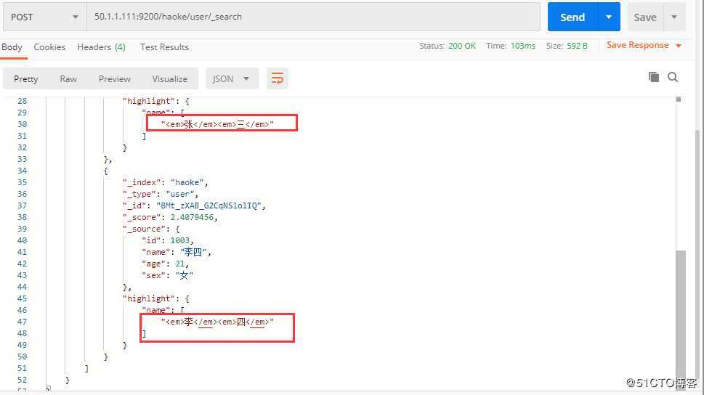
Task: Click the scroll-up arrow of the response scrollbar
Action: coord(679,99)
